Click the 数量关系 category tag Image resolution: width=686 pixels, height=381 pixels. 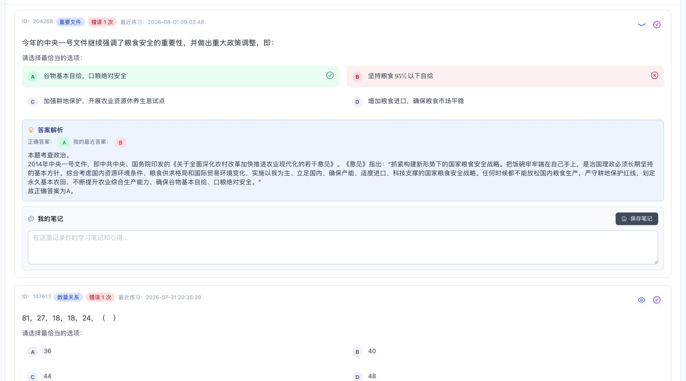[x=68, y=297]
